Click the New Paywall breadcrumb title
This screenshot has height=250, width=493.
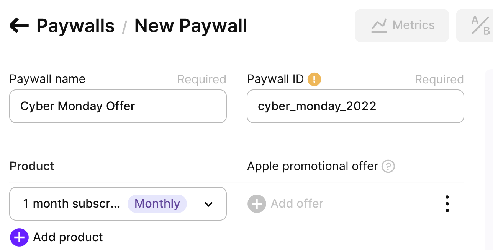click(x=191, y=26)
